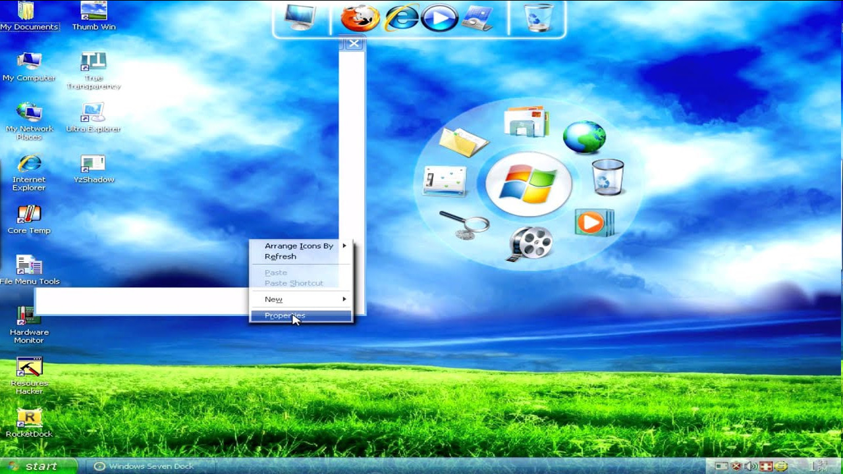Screen dimensions: 843x474
Task: Open the calendar icon in circular dock
Action: coord(445,182)
